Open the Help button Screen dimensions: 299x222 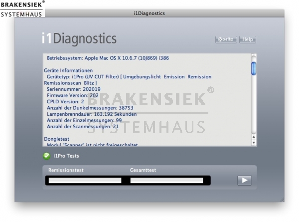[248, 39]
